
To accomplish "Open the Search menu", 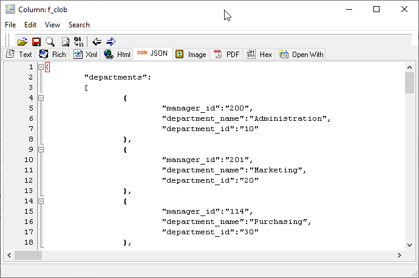I will 79,25.
